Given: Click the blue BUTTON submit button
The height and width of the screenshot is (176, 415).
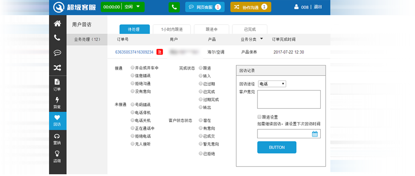Looking at the screenshot, I should tap(277, 147).
